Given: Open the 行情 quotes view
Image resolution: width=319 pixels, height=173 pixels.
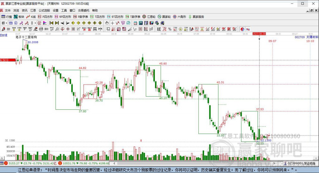Looking at the screenshot, I should coord(7,17).
